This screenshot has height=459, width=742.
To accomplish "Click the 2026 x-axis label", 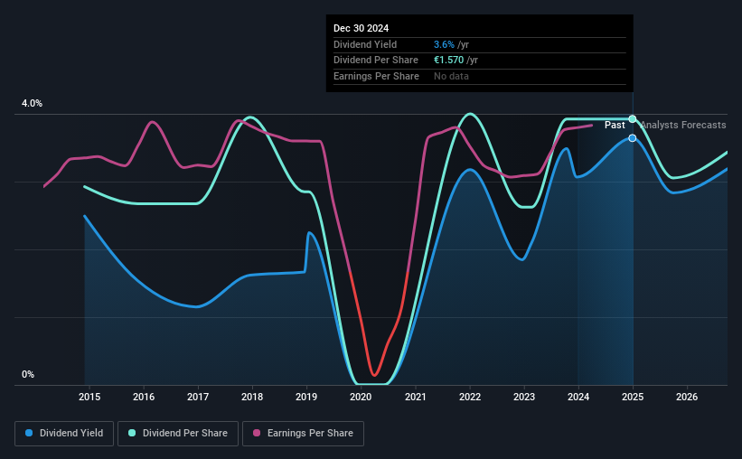I will click(x=687, y=397).
